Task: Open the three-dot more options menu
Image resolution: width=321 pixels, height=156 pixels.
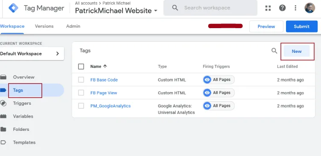Action: 295,8
